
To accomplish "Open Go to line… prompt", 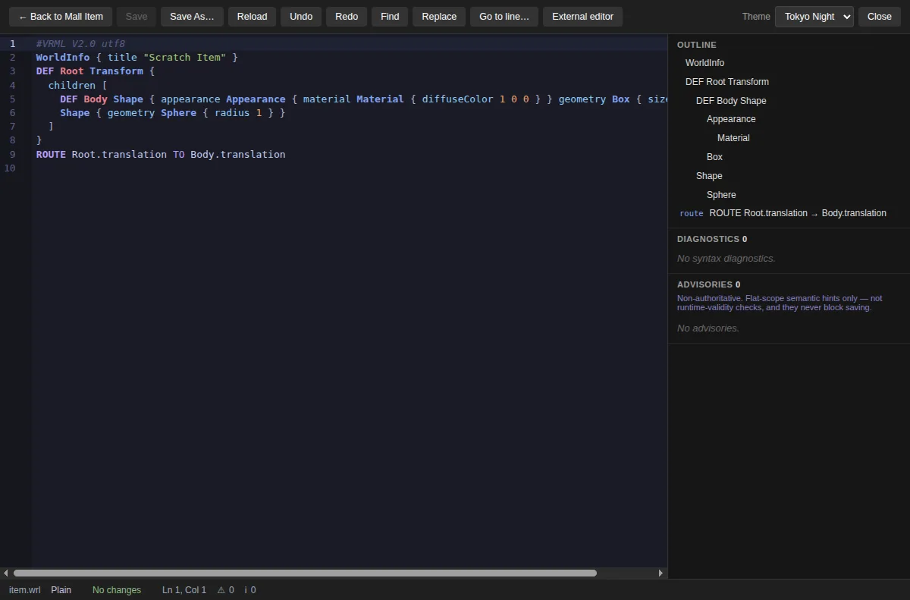I will click(504, 17).
